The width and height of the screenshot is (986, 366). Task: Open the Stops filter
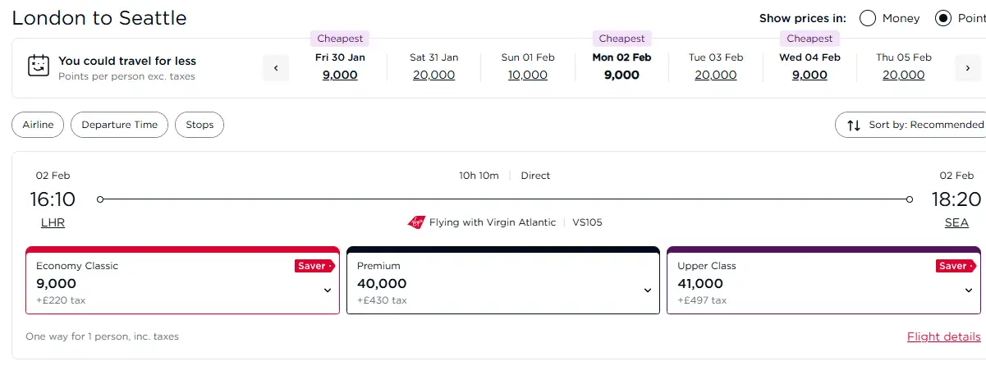click(x=199, y=125)
